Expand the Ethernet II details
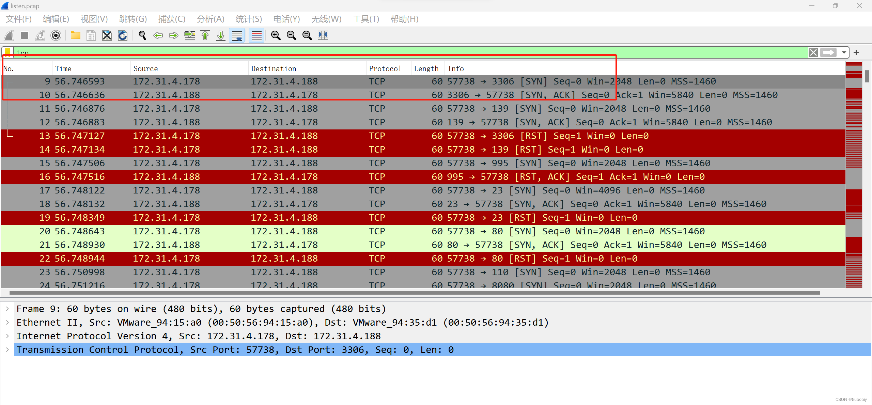 coord(7,322)
